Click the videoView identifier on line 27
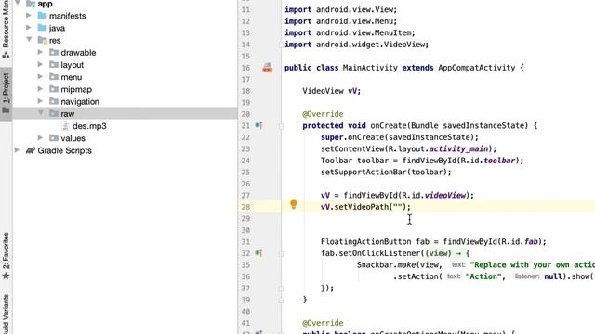Screen dimensions: 595x334 pyautogui.click(x=445, y=195)
